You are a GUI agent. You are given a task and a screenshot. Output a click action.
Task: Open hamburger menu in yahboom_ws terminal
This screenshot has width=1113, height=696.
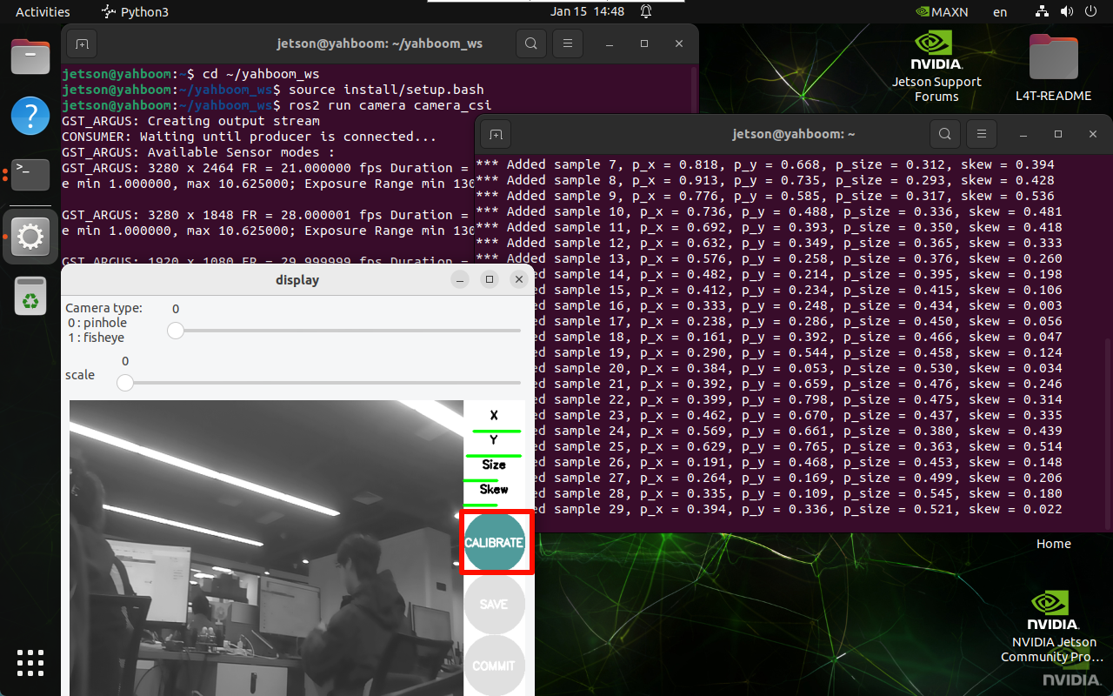click(x=568, y=43)
